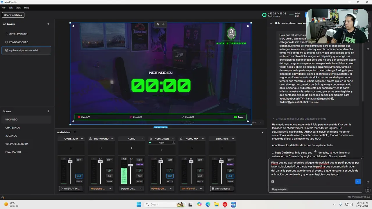372x209 pixels.
Task: Open Meld Studio from the Windows taskbar
Action: [x=233, y=204]
